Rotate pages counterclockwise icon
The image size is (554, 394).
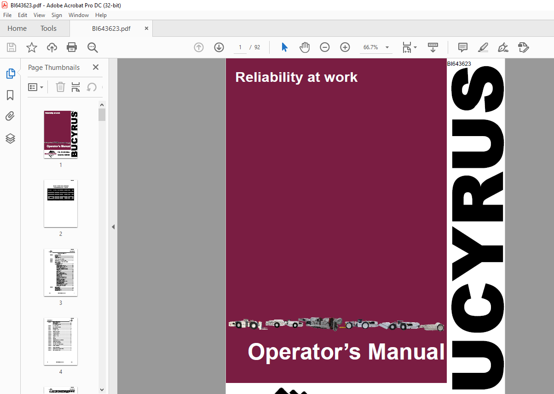coord(92,87)
